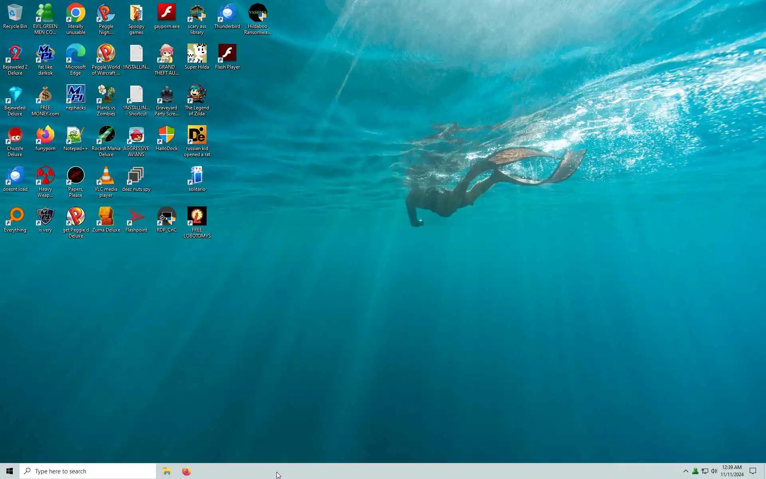Screen dimensions: 766x479
Task: Expand the hidden system tray icons
Action: 685,471
